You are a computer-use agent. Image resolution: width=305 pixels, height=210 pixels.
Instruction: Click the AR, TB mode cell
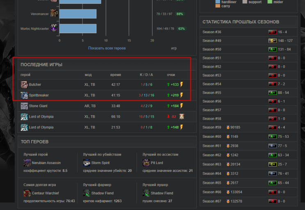(x=90, y=106)
